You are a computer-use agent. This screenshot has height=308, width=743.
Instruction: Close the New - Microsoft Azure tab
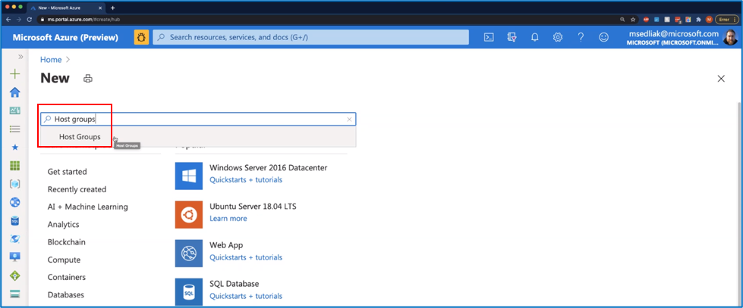coord(102,8)
